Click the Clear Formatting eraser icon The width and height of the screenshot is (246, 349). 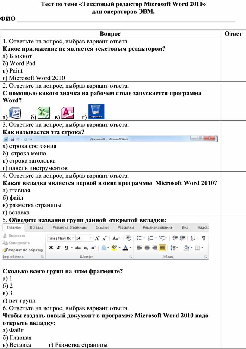(x=128, y=238)
